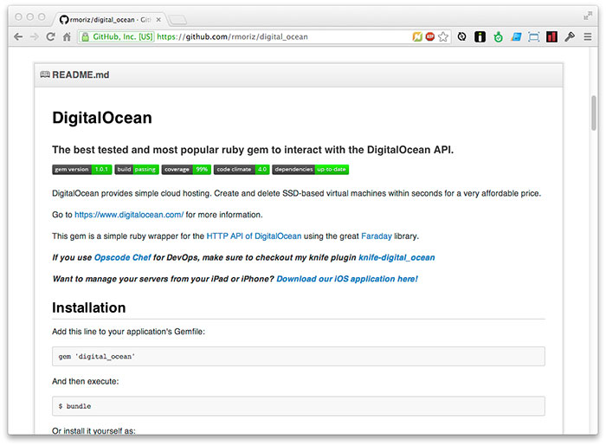The height and width of the screenshot is (446, 606).
Task: Click the green timer extension icon
Action: [x=498, y=36]
